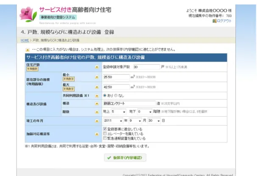
Task: Click required marker in 最小 row
Action: click(x=97, y=77)
